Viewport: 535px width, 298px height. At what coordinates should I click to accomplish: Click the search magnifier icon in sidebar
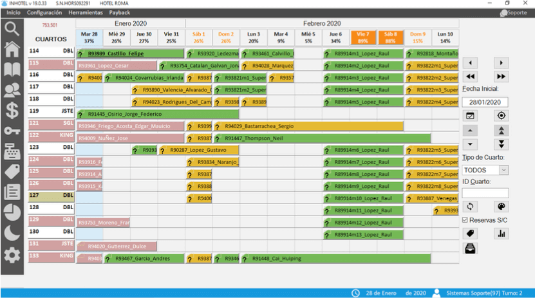(x=13, y=29)
